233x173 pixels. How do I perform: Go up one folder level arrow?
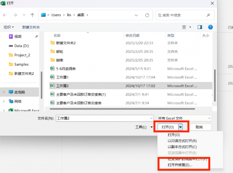point(32,15)
